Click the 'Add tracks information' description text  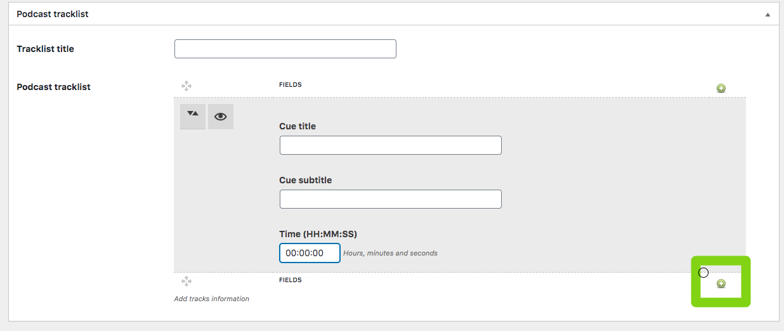(212, 299)
